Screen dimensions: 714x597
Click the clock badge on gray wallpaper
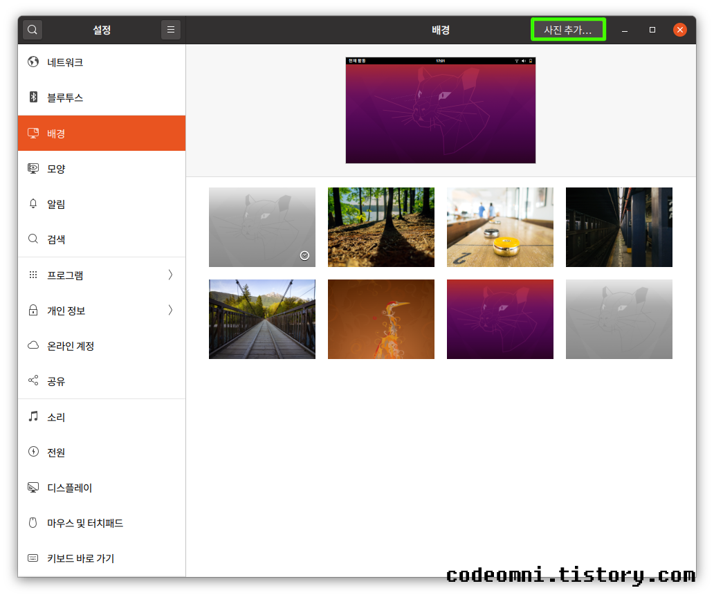304,255
